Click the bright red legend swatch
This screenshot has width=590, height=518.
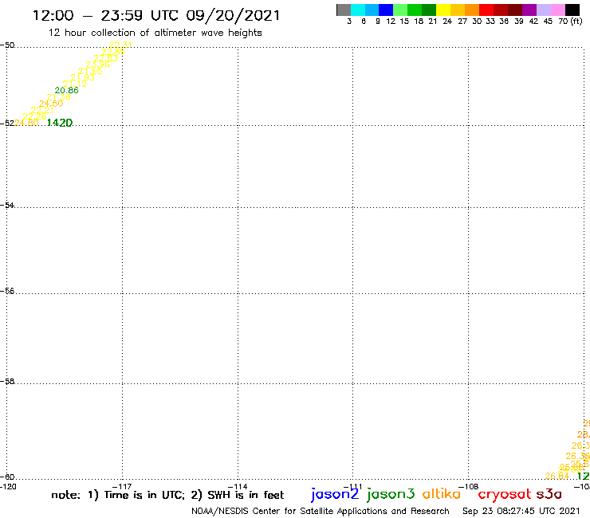pos(486,10)
